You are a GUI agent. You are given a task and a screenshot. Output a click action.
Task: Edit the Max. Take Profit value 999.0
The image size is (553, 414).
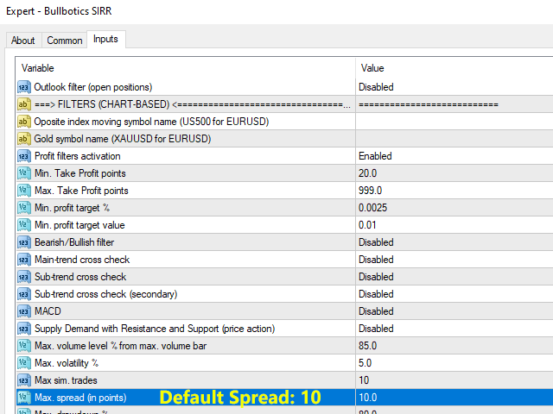(454, 191)
